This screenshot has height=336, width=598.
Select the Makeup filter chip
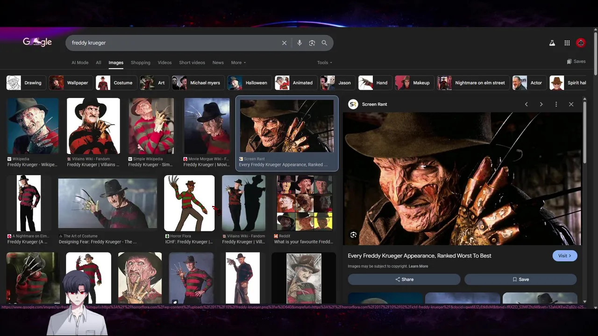click(414, 83)
